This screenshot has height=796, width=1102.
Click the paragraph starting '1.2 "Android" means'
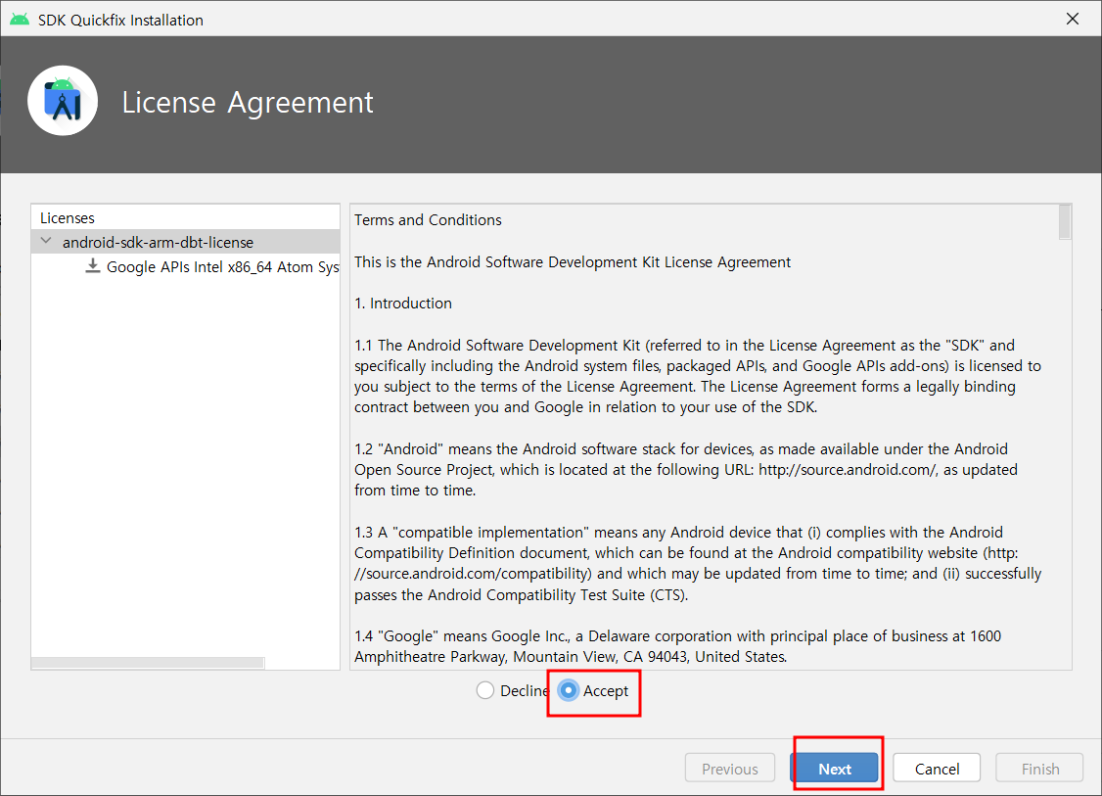click(x=686, y=470)
